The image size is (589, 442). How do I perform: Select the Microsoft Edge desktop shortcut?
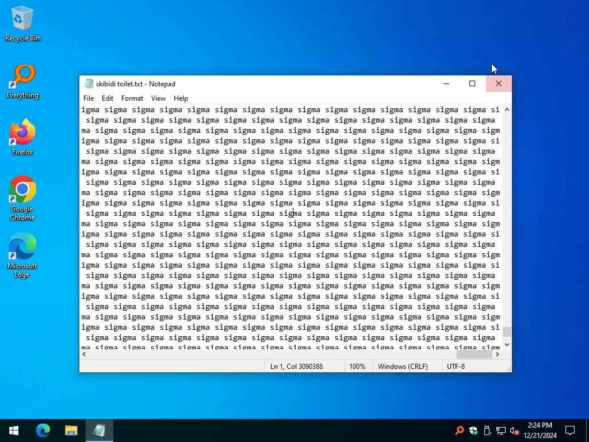coord(22,256)
